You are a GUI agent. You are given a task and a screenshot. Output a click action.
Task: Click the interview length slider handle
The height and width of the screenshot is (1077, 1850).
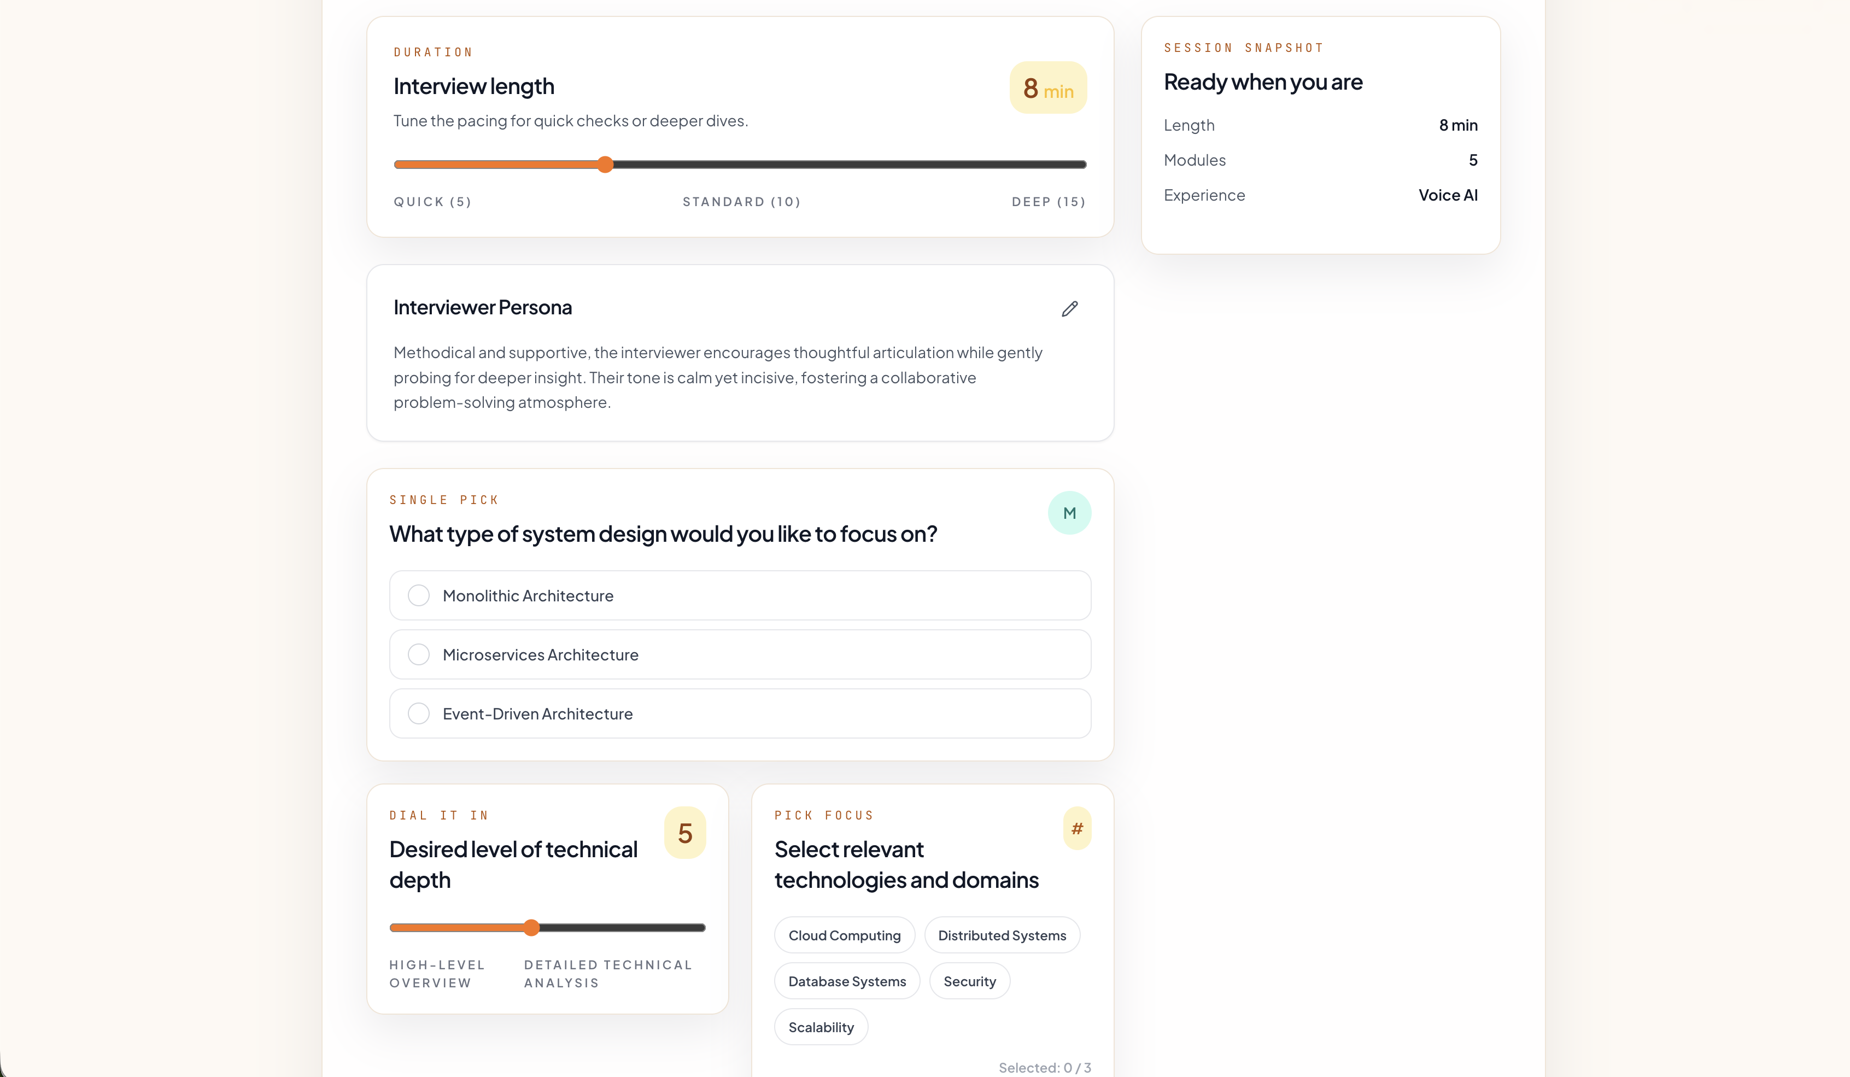tap(605, 165)
